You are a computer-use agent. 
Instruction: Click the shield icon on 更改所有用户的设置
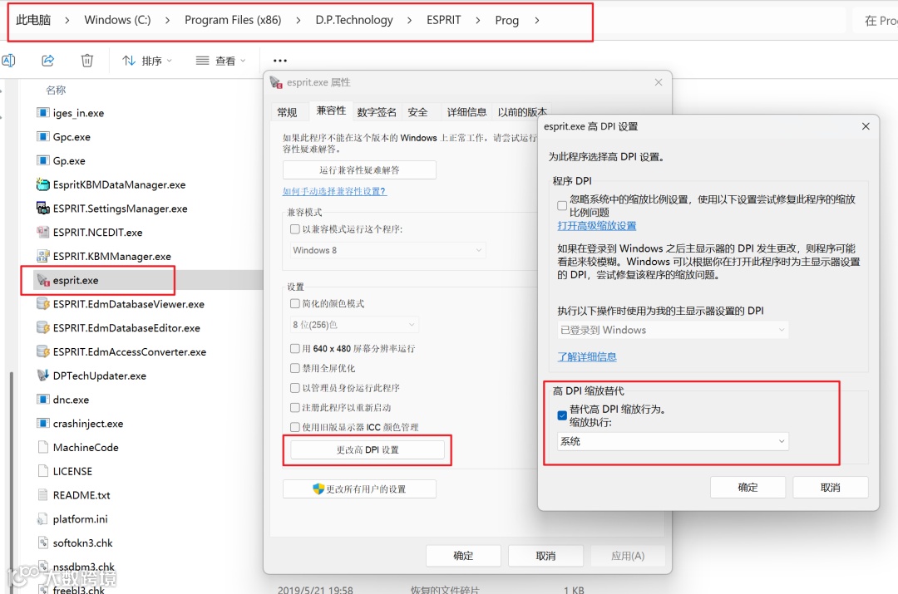click(318, 488)
